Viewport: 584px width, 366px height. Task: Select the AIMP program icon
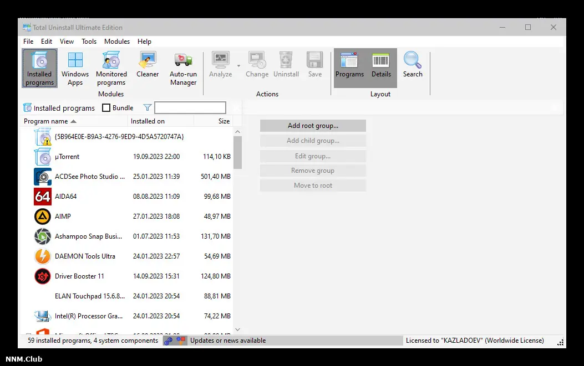pyautogui.click(x=43, y=216)
